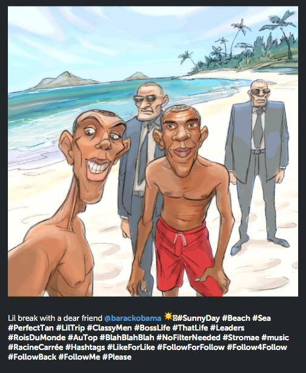
Task: Open the #NoFilterNeeded hashtag
Action: [188, 338]
